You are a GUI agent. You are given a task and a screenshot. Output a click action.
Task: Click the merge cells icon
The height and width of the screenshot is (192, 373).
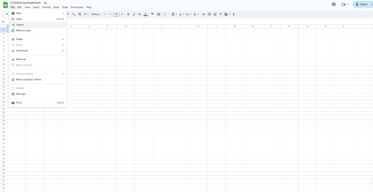(164, 14)
